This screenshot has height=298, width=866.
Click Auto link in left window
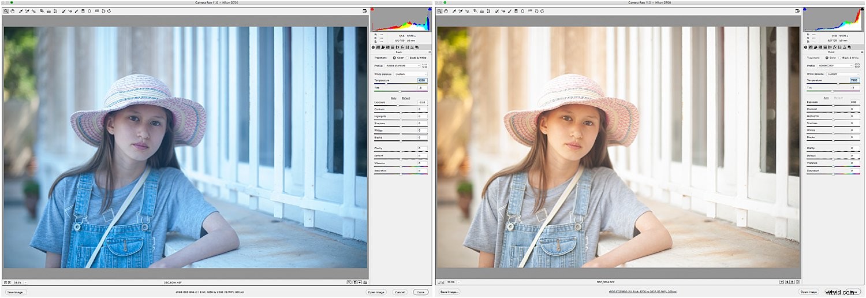coord(394,98)
